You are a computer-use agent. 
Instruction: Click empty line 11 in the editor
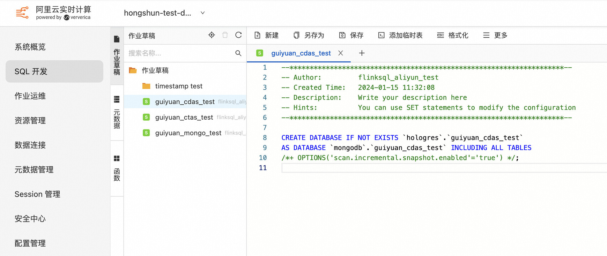tap(444, 168)
